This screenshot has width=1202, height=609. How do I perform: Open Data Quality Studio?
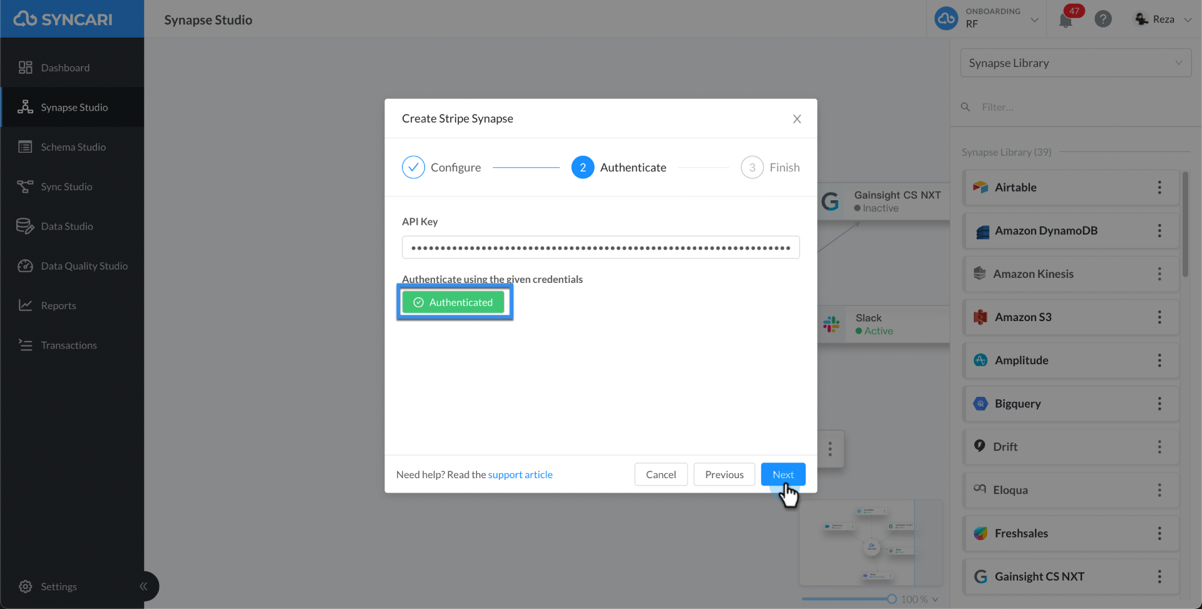click(x=72, y=266)
